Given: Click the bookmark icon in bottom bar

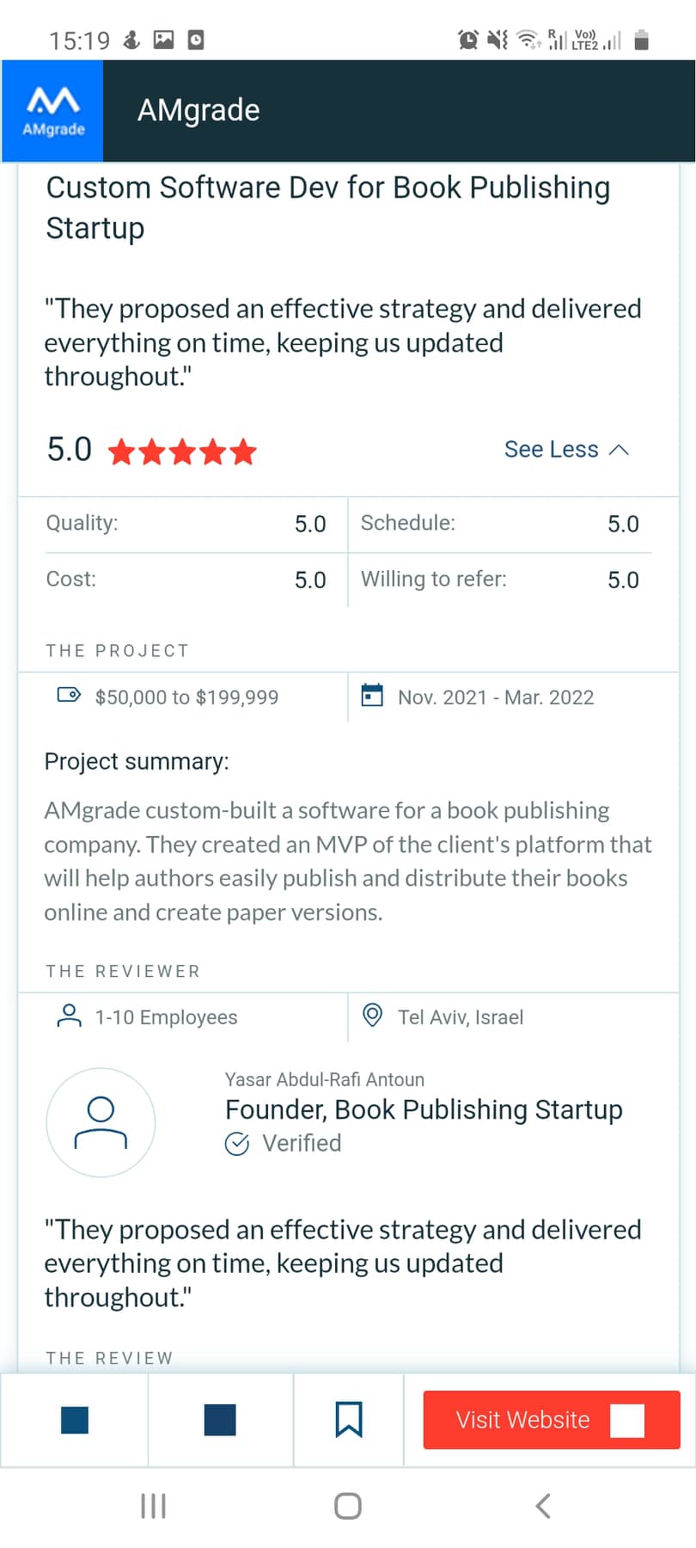Looking at the screenshot, I should click(x=349, y=1419).
